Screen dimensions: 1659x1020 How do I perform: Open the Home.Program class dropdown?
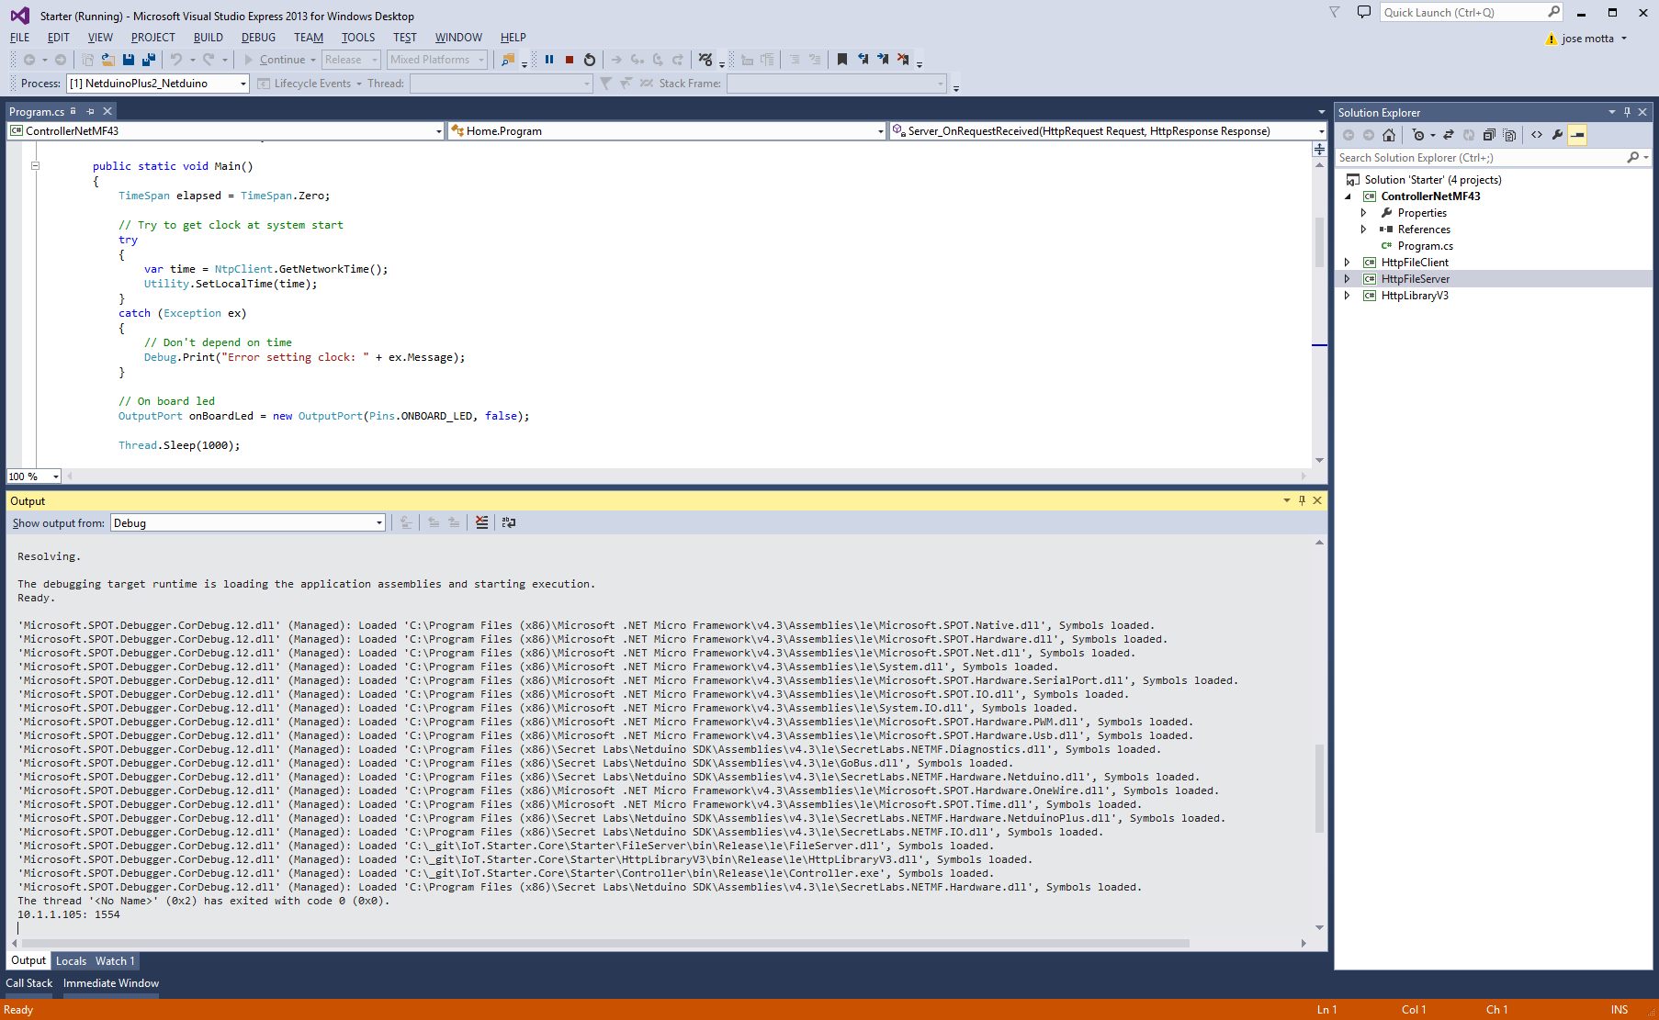click(x=667, y=131)
